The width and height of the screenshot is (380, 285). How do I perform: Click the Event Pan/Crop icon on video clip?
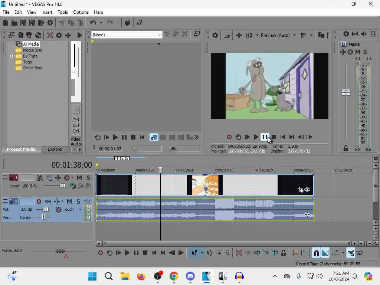click(x=301, y=190)
